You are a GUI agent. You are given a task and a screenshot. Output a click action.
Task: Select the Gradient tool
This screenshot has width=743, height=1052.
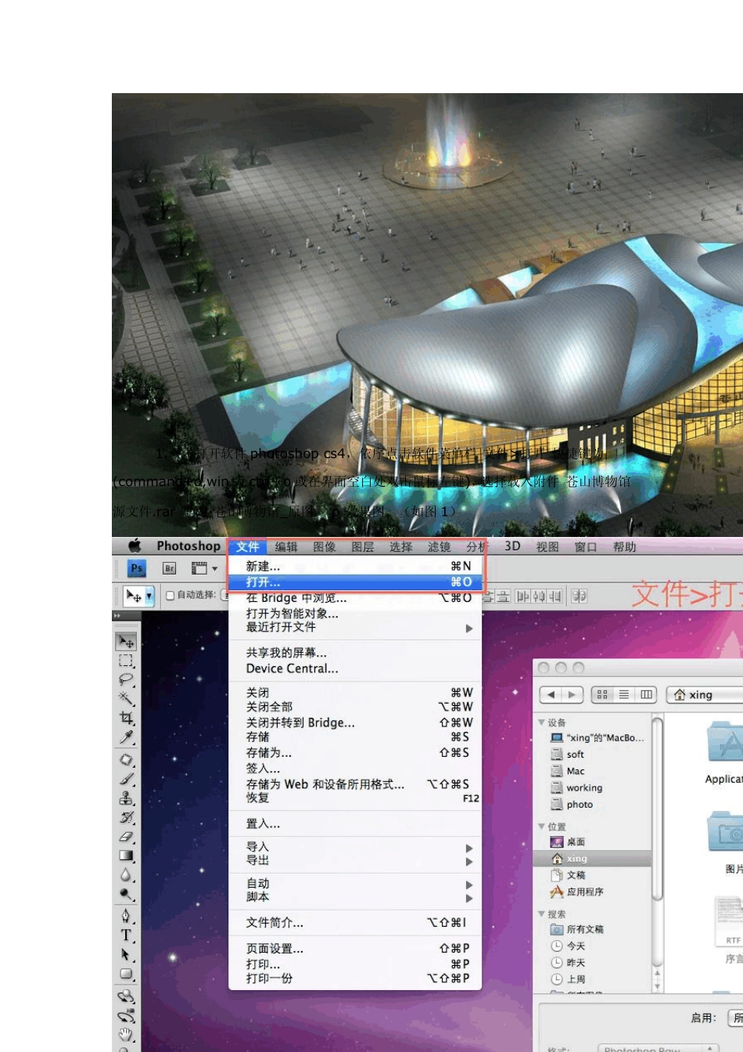click(x=126, y=856)
